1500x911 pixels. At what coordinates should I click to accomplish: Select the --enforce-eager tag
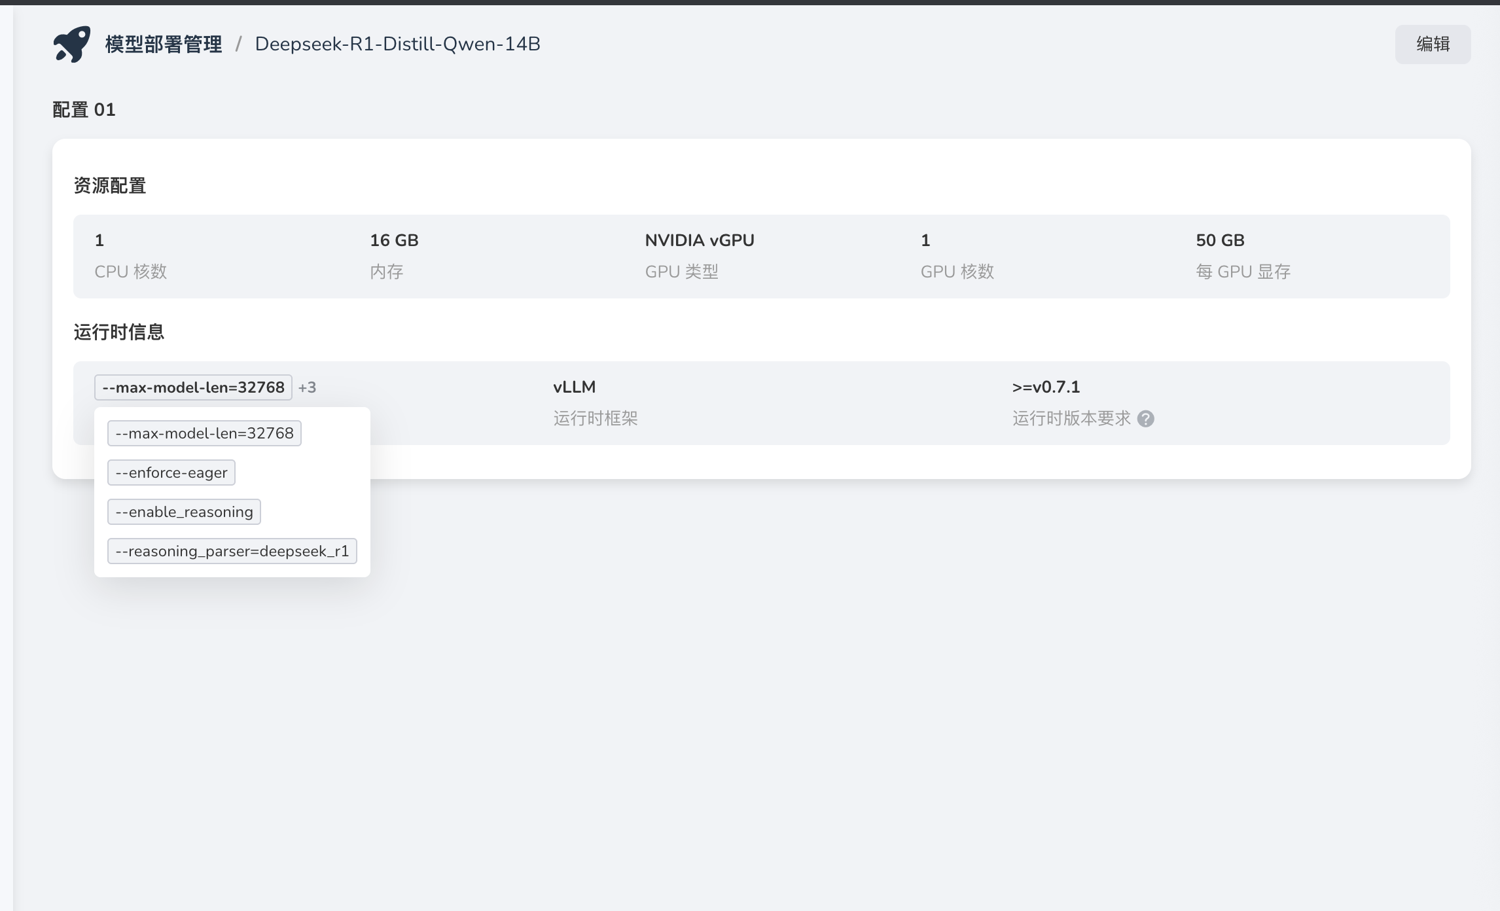tap(171, 473)
